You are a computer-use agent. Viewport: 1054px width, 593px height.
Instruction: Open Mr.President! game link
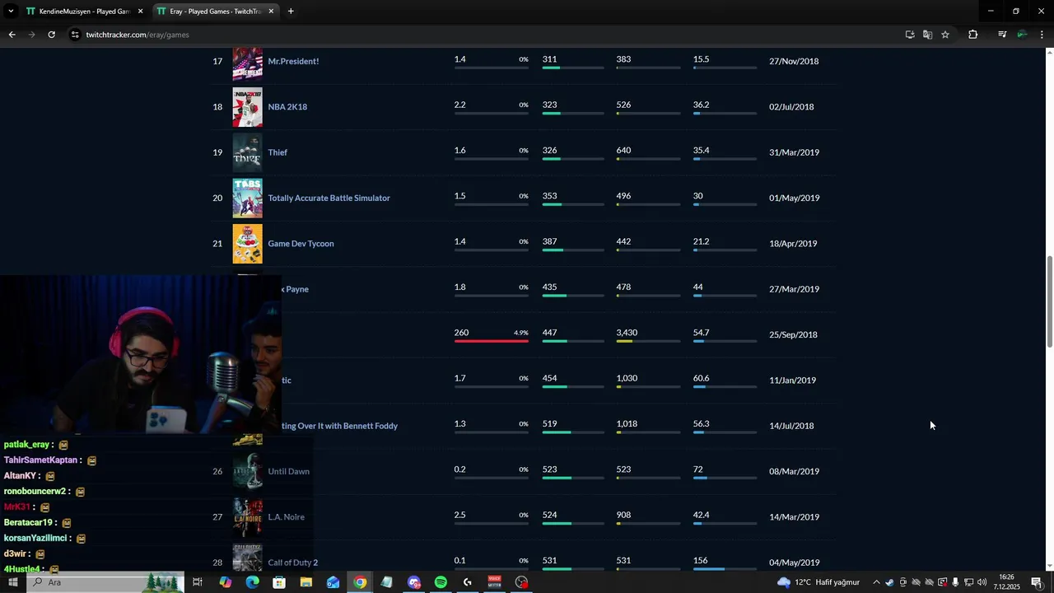(293, 61)
